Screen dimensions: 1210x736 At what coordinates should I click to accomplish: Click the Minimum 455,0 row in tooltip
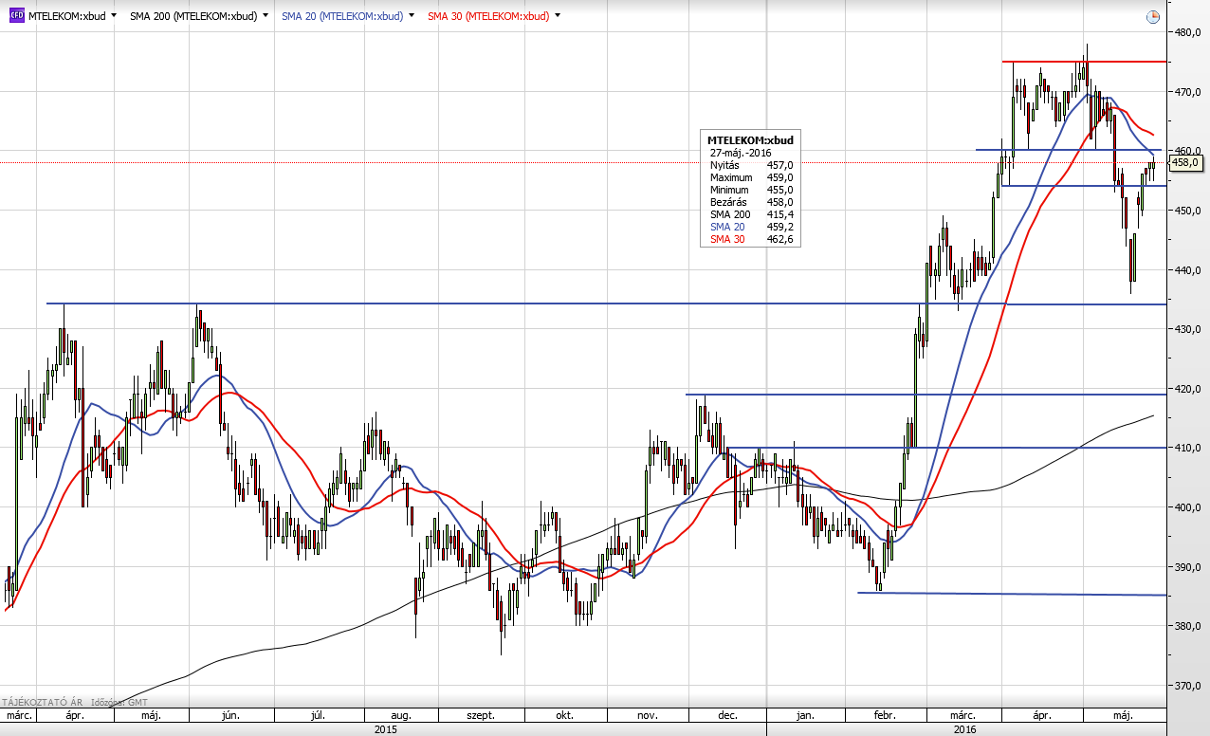click(x=751, y=190)
